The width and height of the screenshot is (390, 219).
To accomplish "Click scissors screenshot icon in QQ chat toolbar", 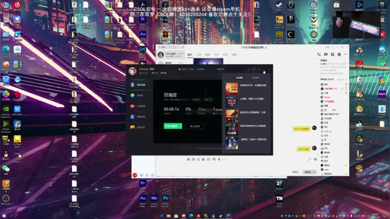I will 198,159.
